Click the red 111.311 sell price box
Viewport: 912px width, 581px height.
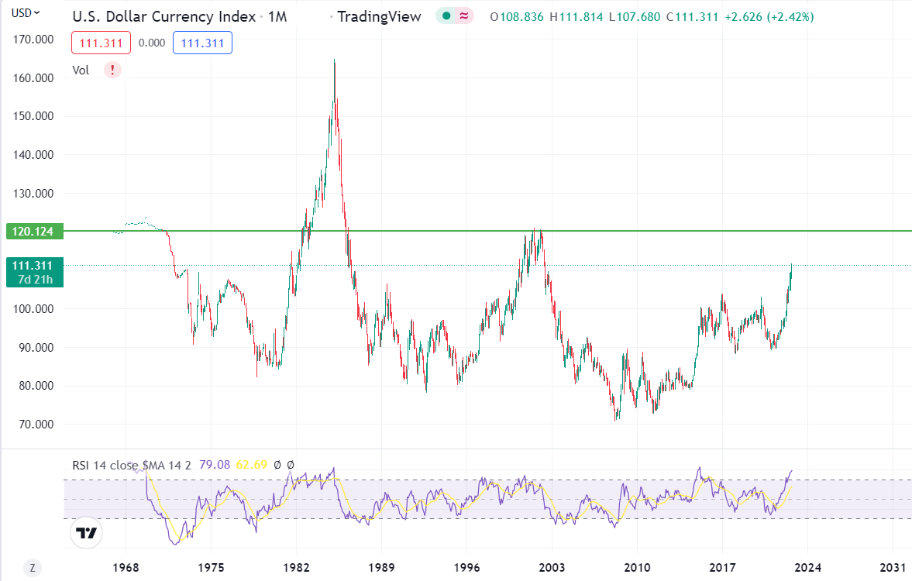(x=102, y=43)
